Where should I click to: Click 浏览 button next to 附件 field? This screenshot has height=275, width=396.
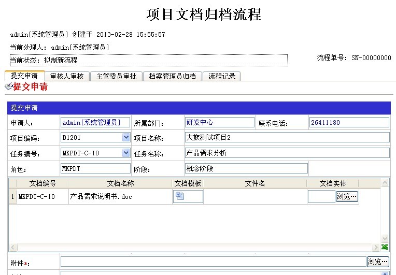coord(378,262)
